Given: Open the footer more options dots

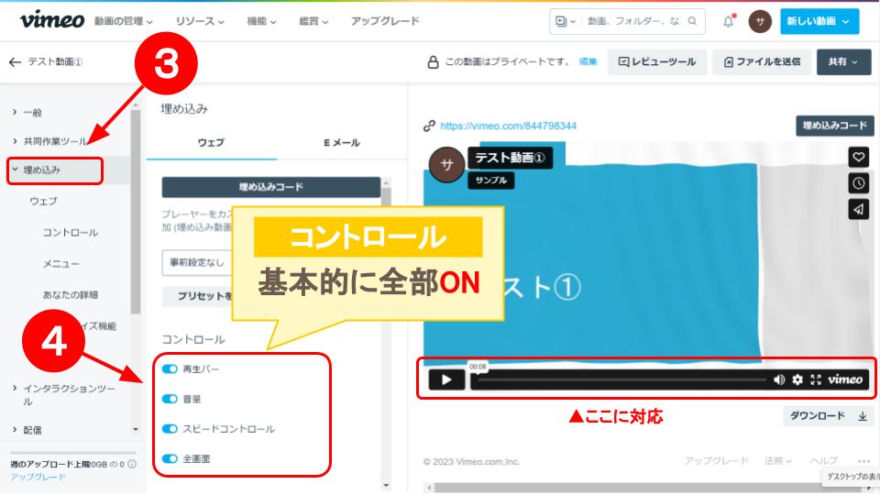Looking at the screenshot, I should tap(863, 461).
